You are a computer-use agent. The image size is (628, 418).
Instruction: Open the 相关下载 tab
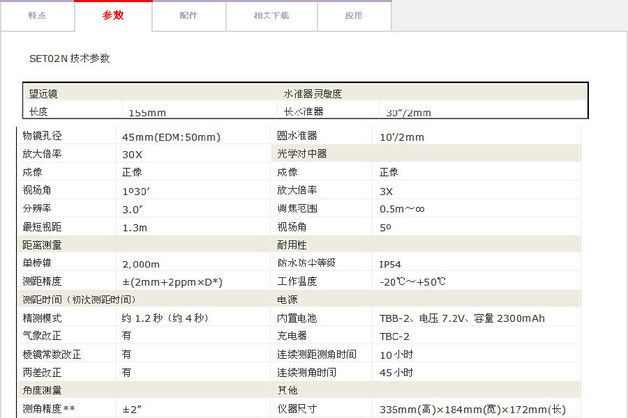(x=271, y=15)
